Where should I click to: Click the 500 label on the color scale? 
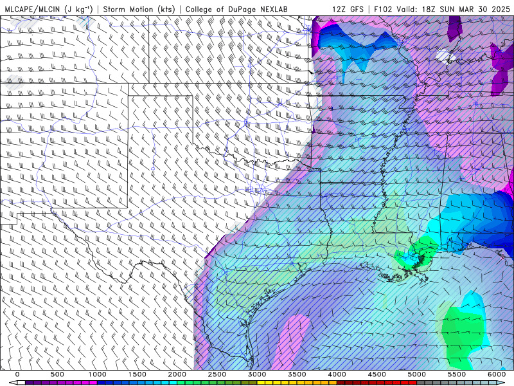click(x=57, y=374)
